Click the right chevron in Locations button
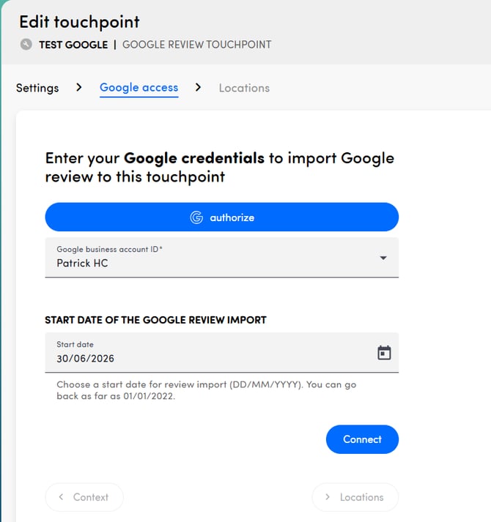 pos(328,496)
